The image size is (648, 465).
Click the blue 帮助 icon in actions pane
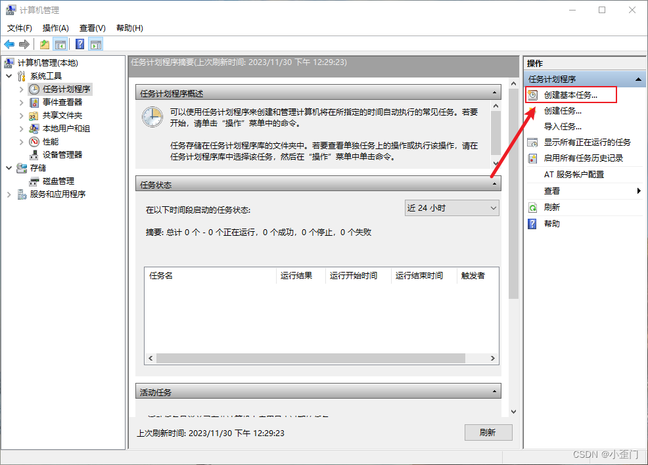pos(533,224)
